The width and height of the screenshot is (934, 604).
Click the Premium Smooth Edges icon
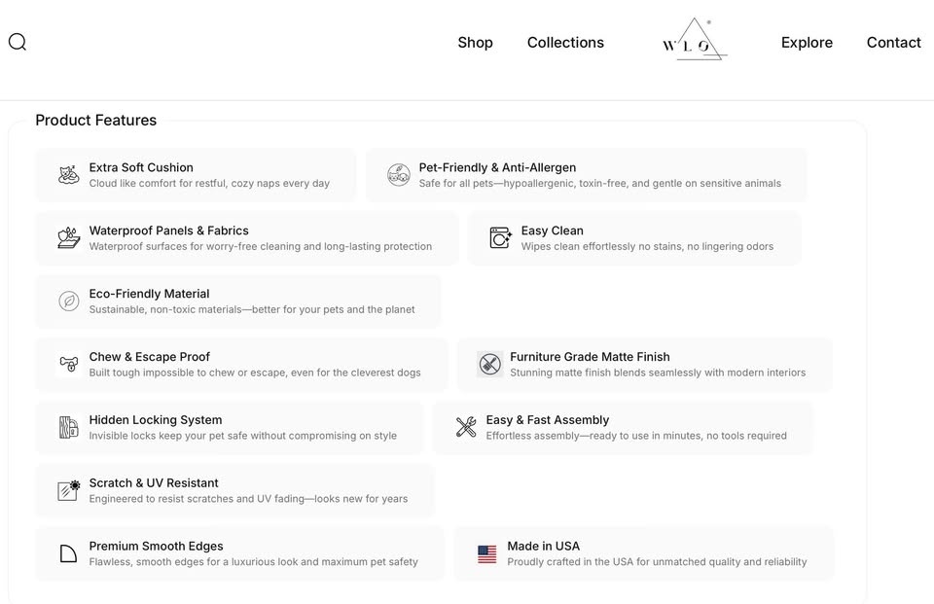tap(68, 554)
